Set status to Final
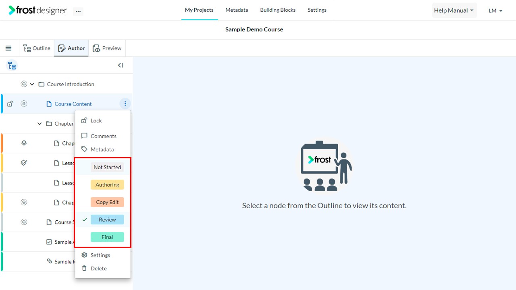Viewport: 516px width, 290px height. [107, 237]
